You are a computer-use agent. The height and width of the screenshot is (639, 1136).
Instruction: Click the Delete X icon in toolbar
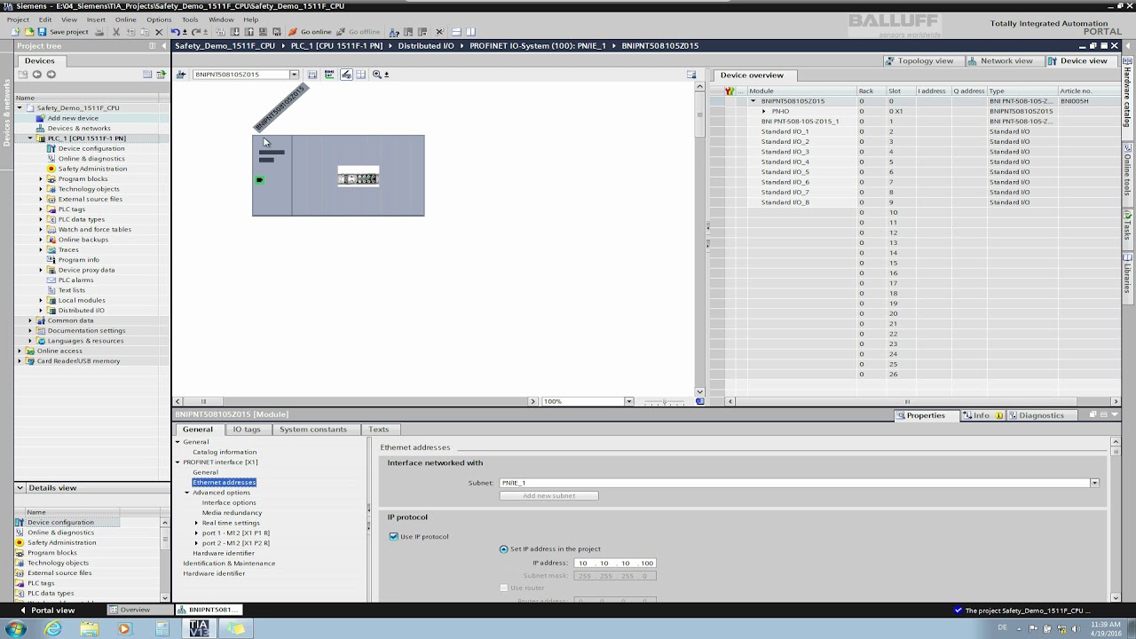click(x=159, y=32)
